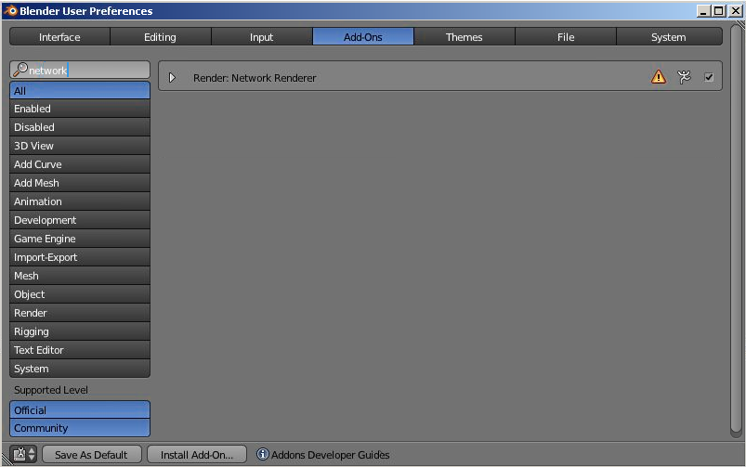Select the Rigging category
This screenshot has height=467, width=746.
click(x=80, y=331)
